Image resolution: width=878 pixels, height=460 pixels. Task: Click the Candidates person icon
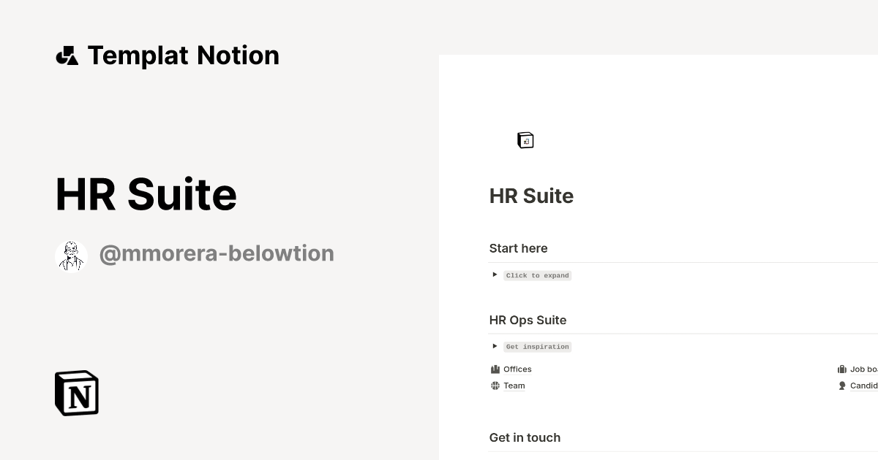(x=842, y=386)
